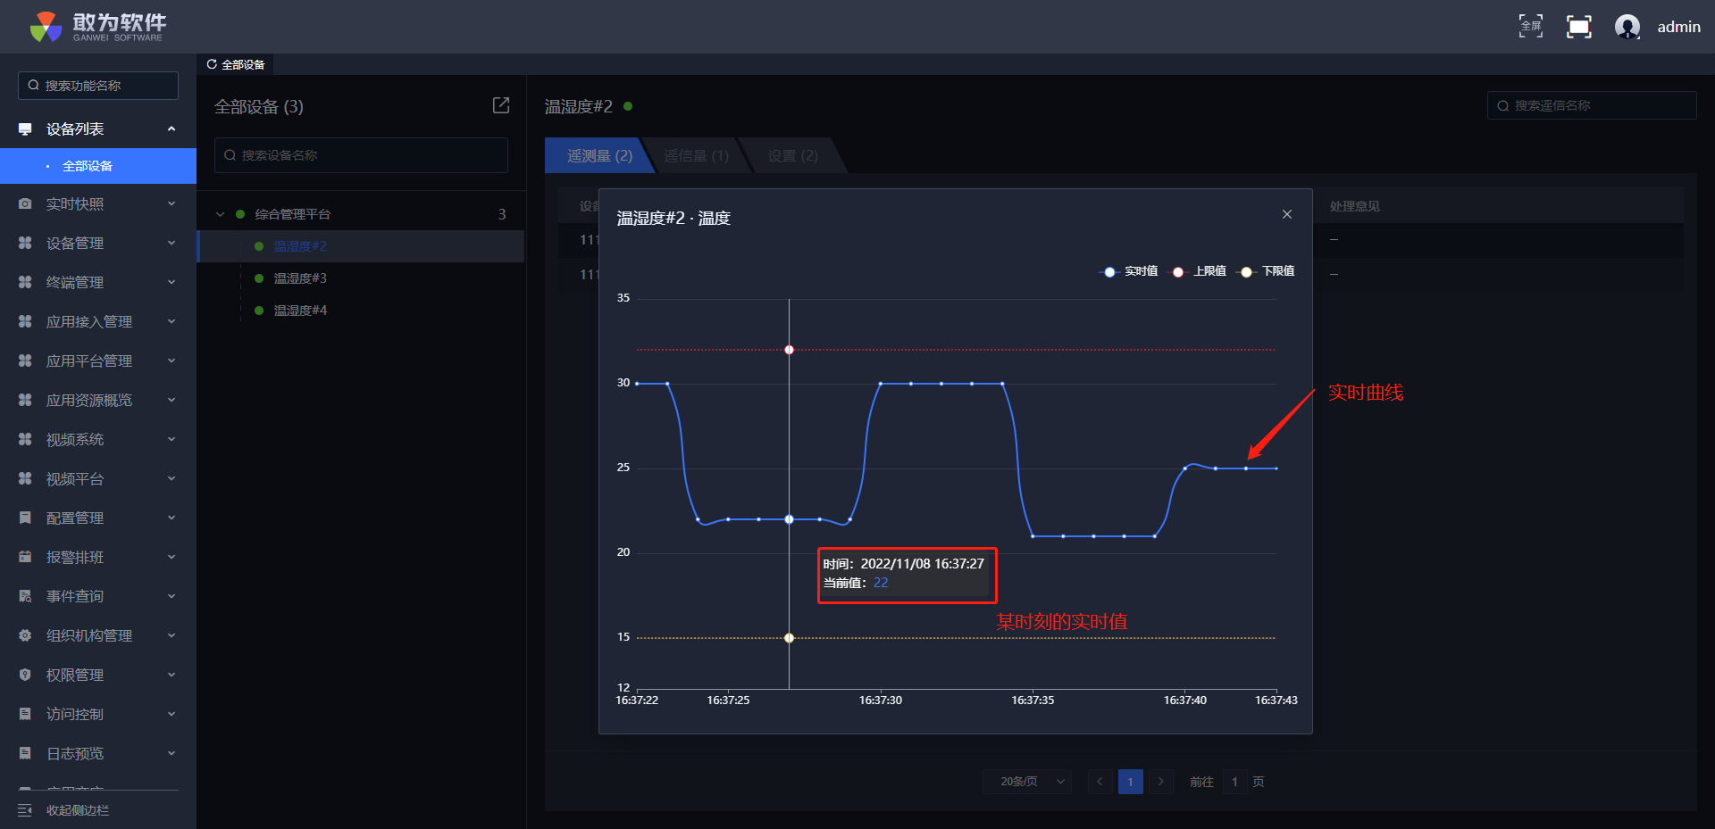The image size is (1715, 829).
Task: Click the 前往 page number input
Action: point(1234,782)
